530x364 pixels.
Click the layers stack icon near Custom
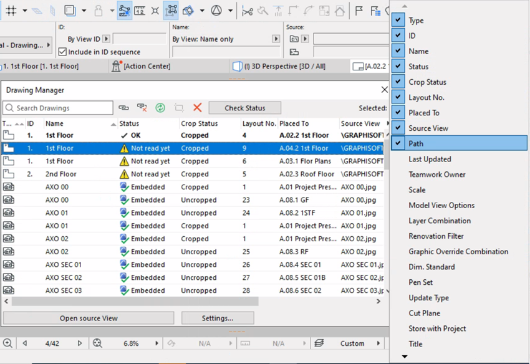pos(319,343)
